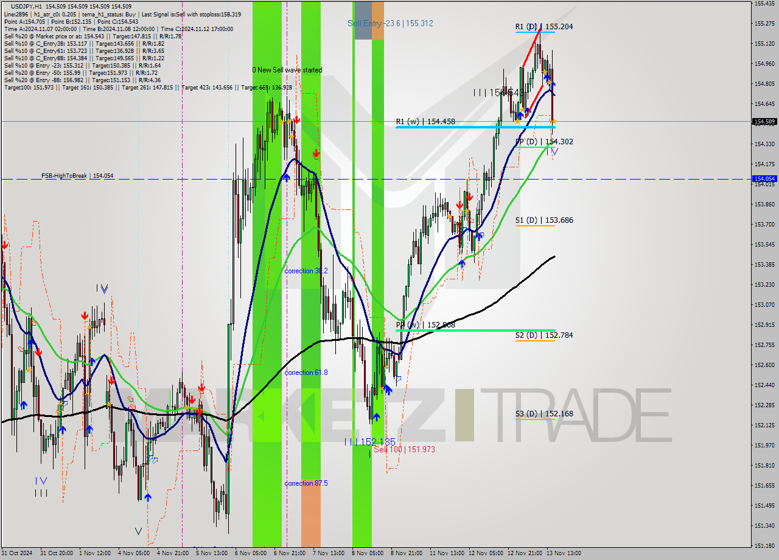Click the 'Sell %10 @ C_Entry38: 153.117' line
Image resolution: width=779 pixels, height=560 pixels.
83,43
